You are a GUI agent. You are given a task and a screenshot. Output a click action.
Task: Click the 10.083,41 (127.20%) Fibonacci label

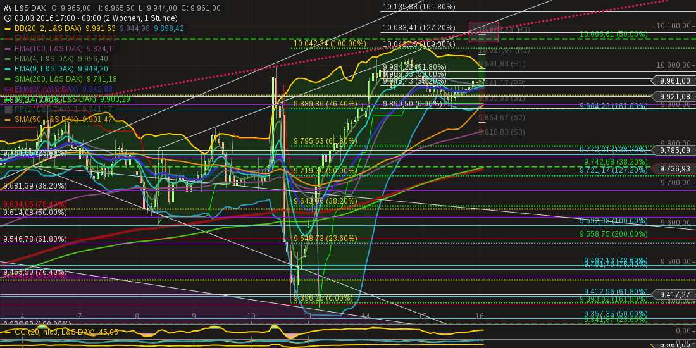(x=419, y=28)
